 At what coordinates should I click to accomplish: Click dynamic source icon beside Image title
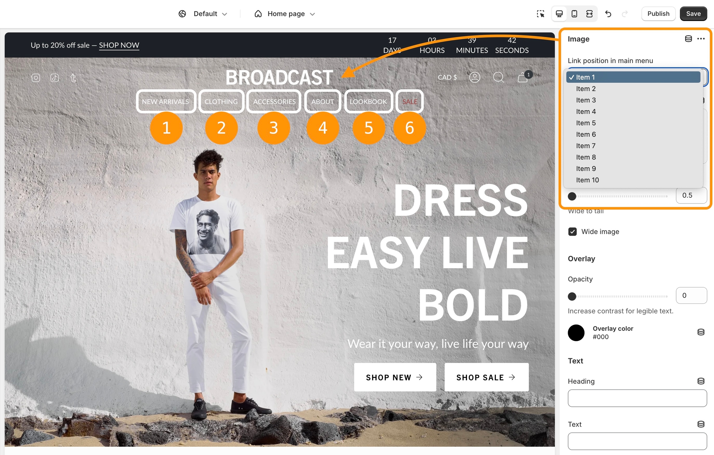pos(688,39)
